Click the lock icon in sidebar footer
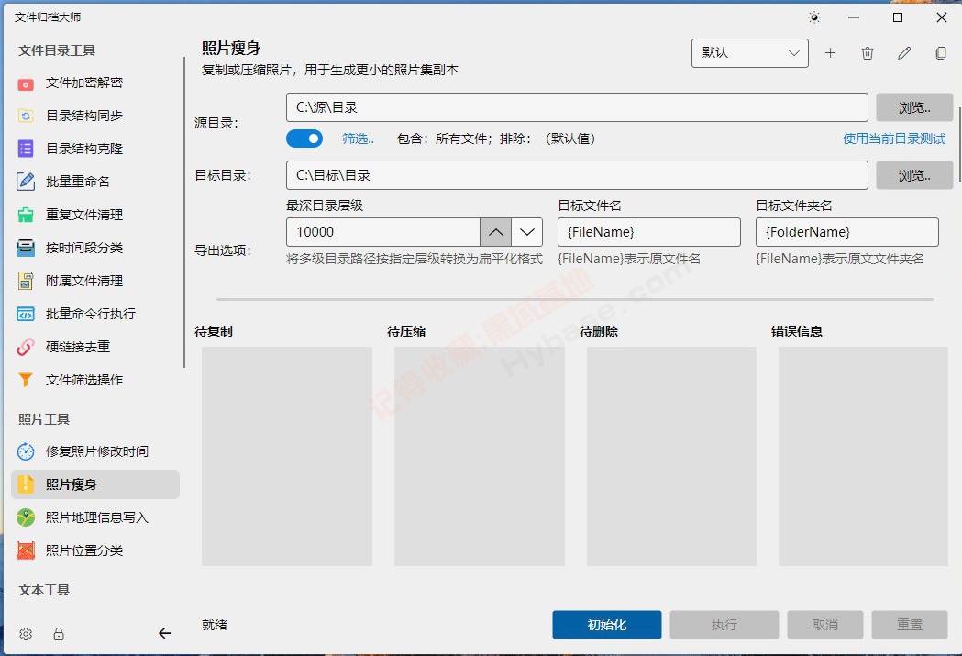The height and width of the screenshot is (656, 962). pyautogui.click(x=59, y=634)
